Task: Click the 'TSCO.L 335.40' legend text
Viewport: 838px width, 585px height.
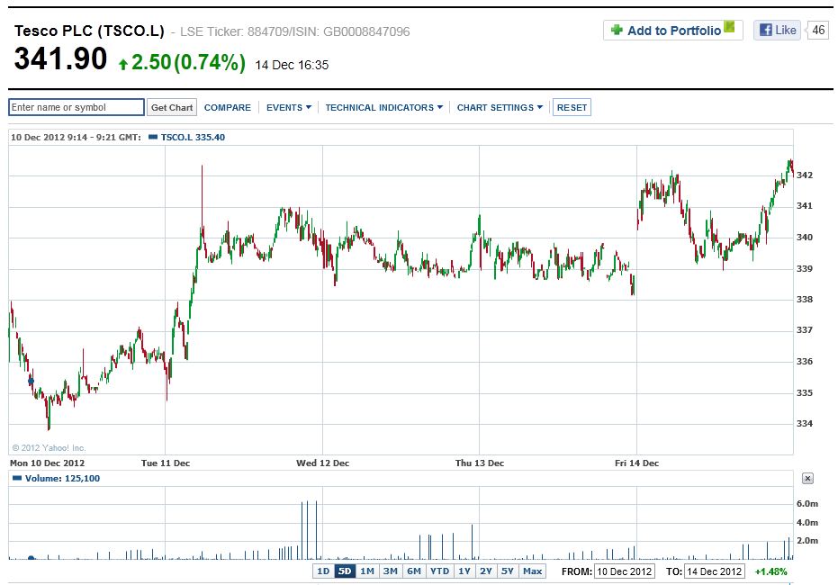Action: pyautogui.click(x=193, y=138)
